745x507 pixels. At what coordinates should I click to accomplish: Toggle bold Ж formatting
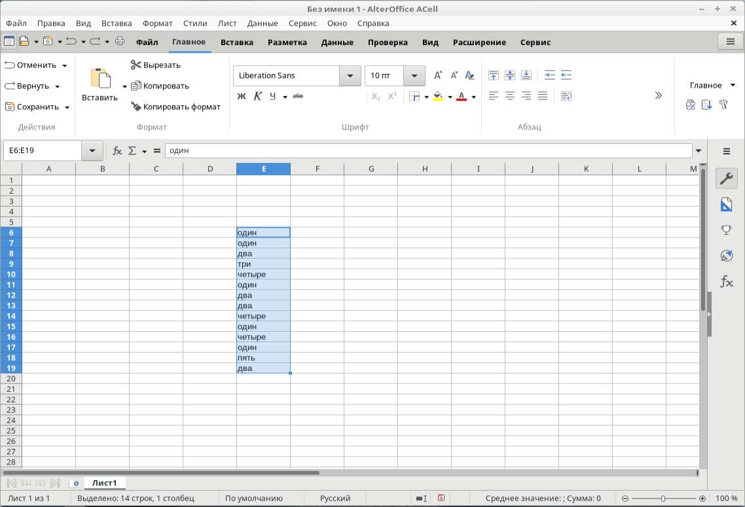242,96
